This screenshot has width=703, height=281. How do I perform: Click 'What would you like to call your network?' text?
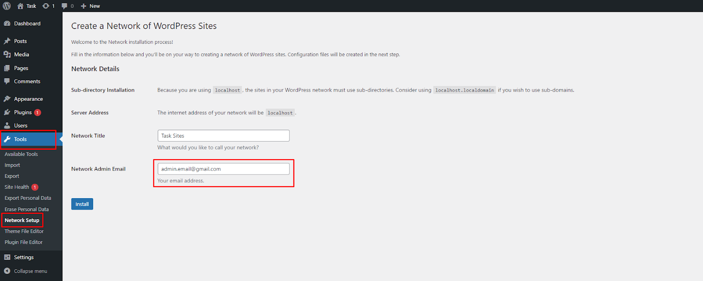(x=208, y=148)
